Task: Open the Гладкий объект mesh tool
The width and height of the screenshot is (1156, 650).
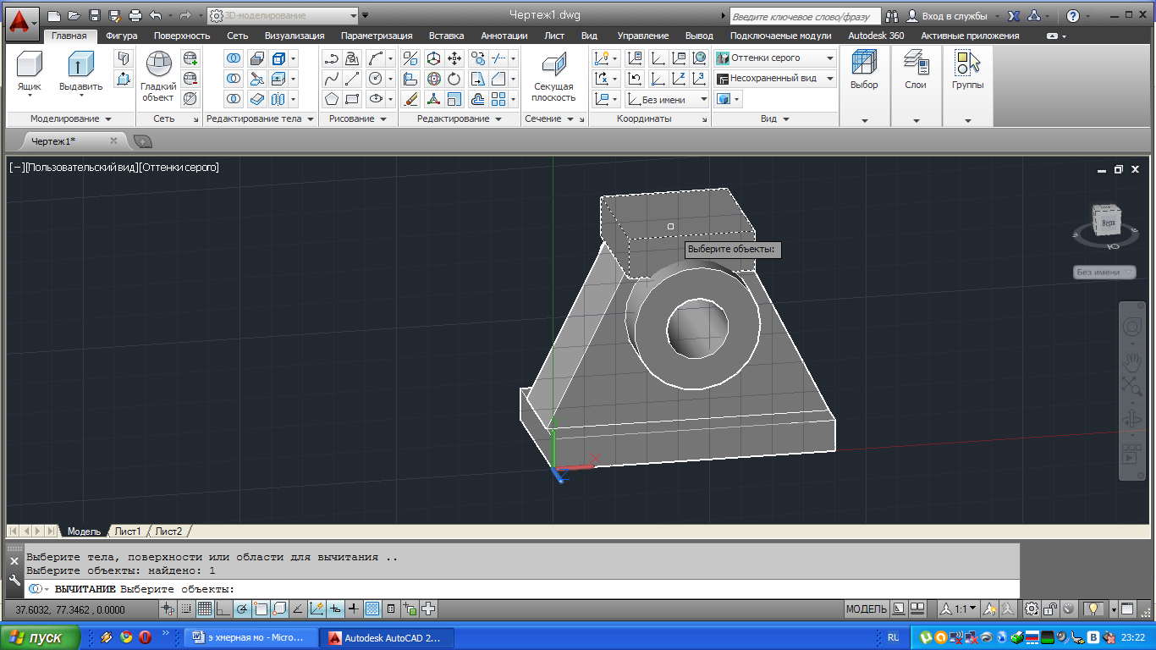Action: (x=158, y=66)
